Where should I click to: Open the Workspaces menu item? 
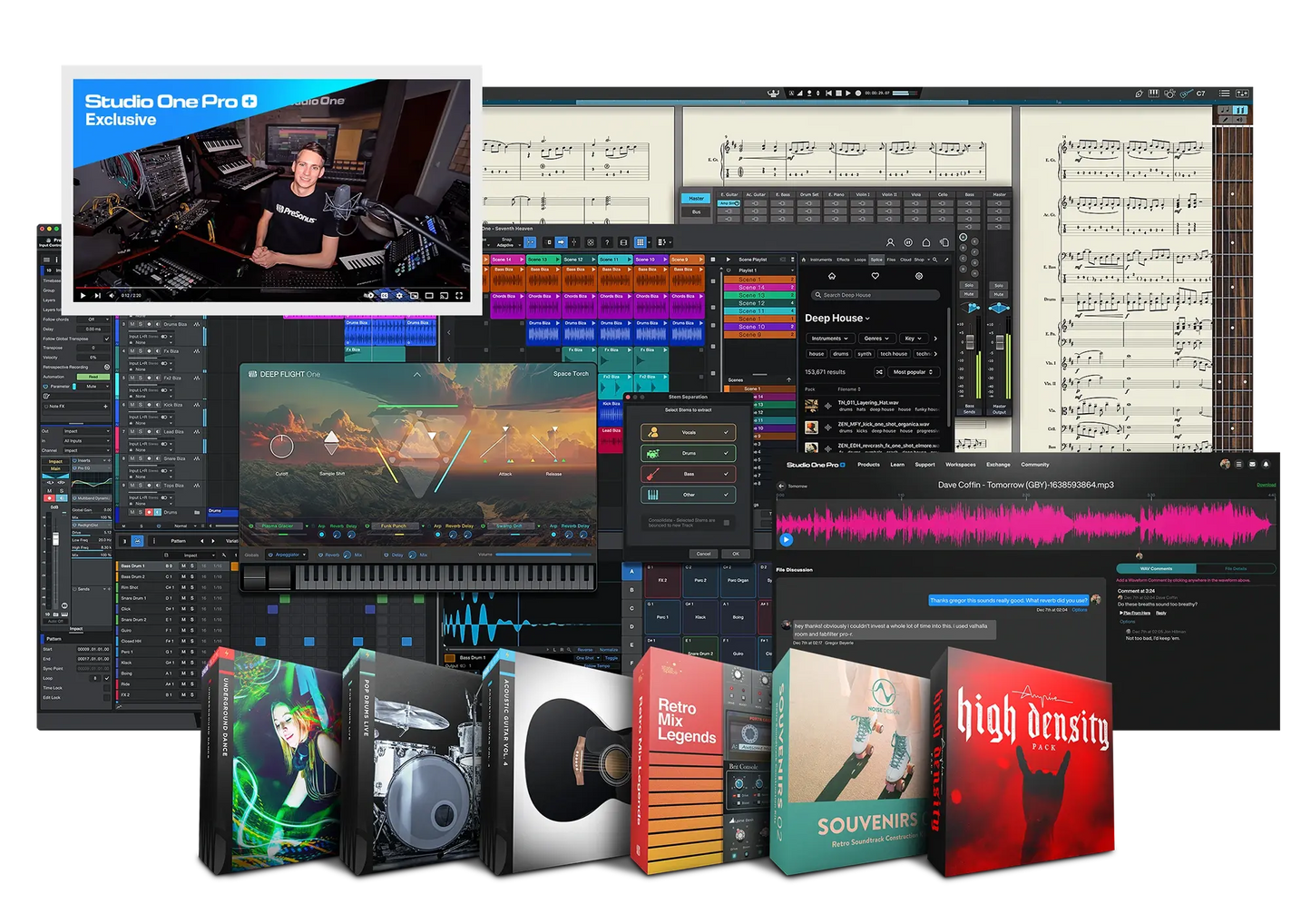960,465
